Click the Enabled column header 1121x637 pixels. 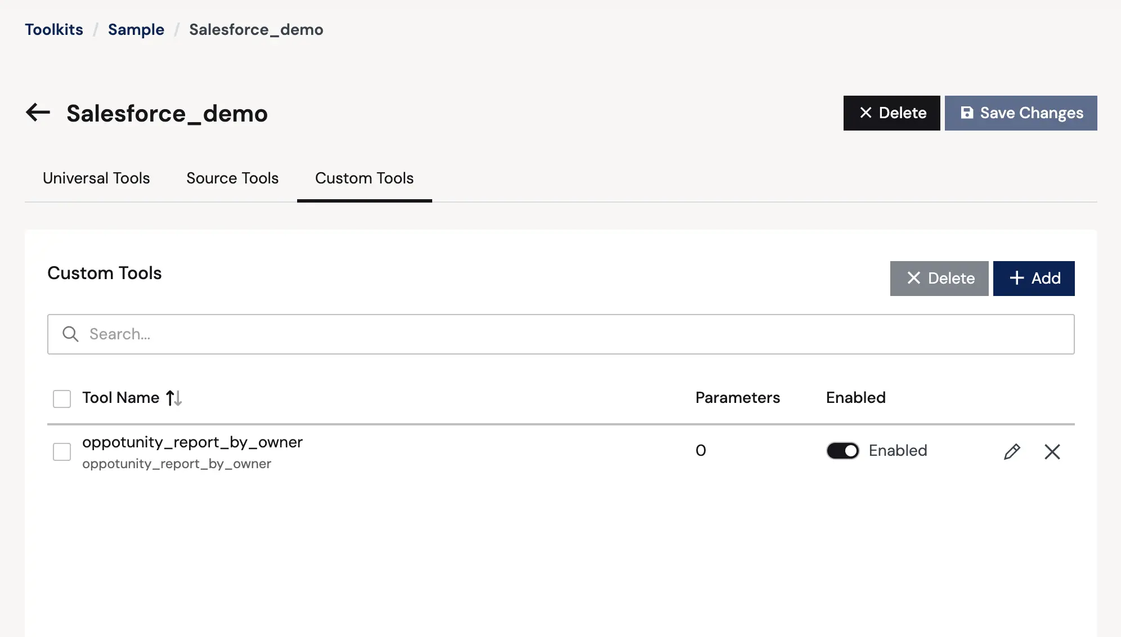pos(856,398)
